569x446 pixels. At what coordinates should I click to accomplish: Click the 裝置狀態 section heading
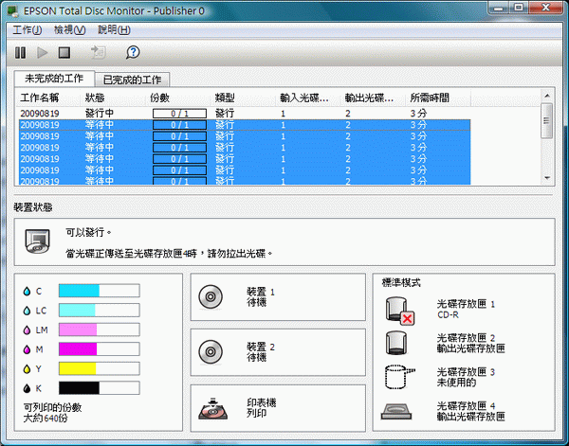point(33,207)
